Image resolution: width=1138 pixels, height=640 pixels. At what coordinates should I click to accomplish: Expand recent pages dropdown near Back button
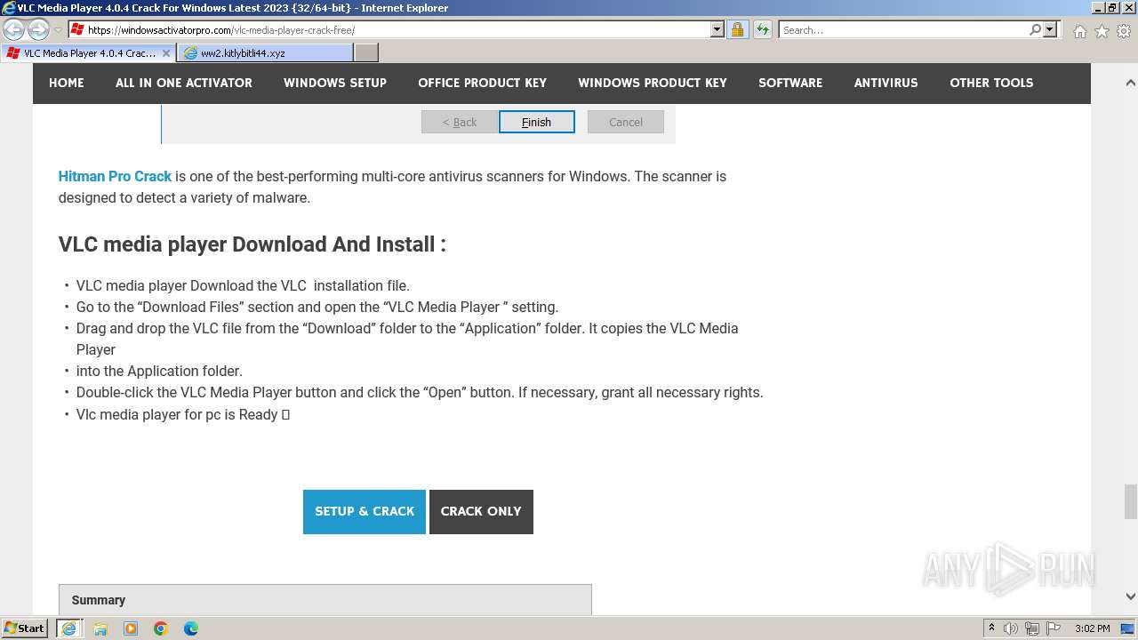click(x=58, y=30)
